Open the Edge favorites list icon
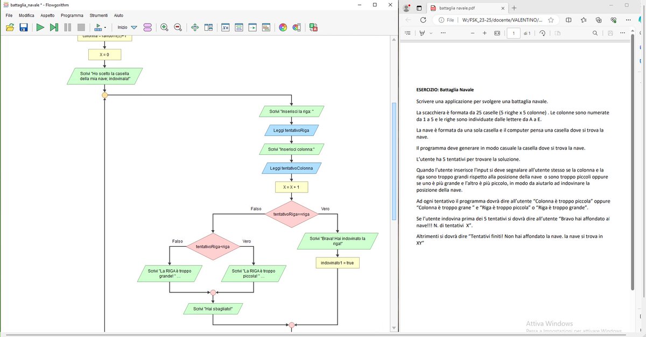646x337 pixels. [584, 20]
